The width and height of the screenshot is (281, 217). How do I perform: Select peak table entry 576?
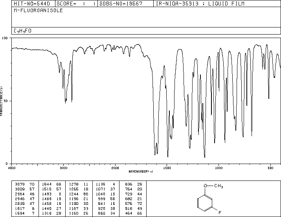pos(134,204)
